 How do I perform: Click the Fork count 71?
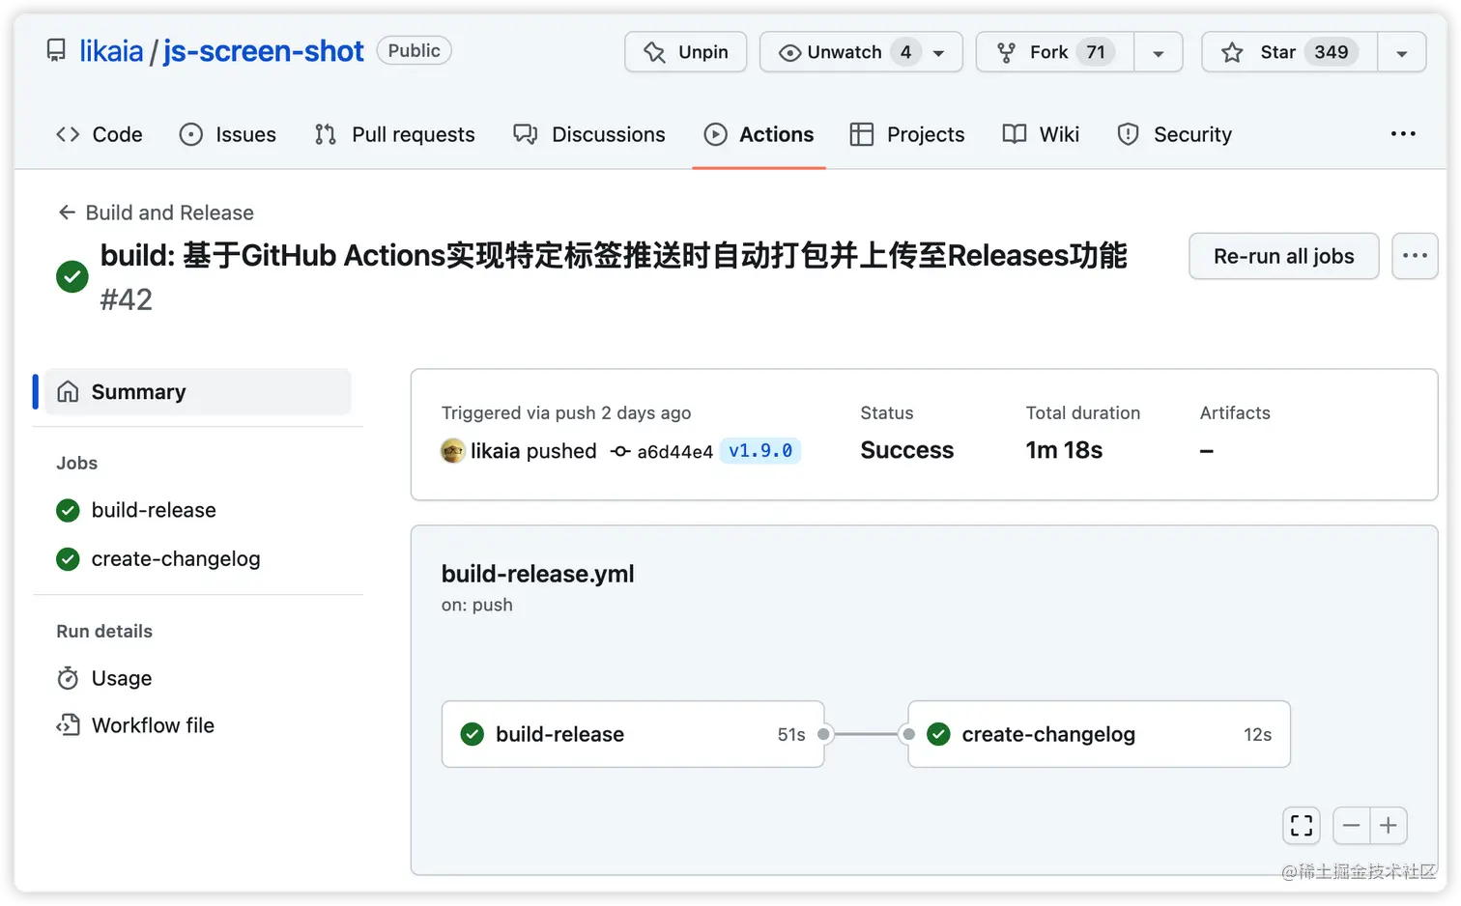[1096, 52]
